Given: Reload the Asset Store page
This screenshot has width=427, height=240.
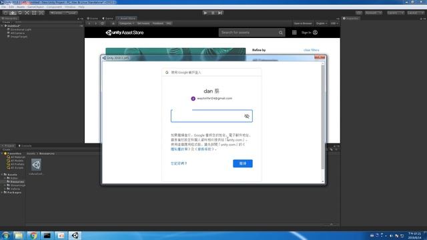Looking at the screenshot, I should click(102, 23).
